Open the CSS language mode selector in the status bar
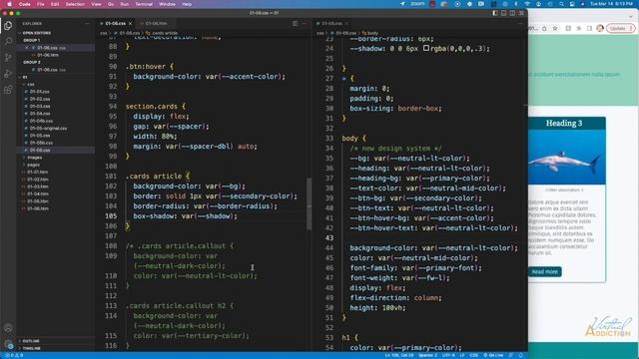 [474, 355]
